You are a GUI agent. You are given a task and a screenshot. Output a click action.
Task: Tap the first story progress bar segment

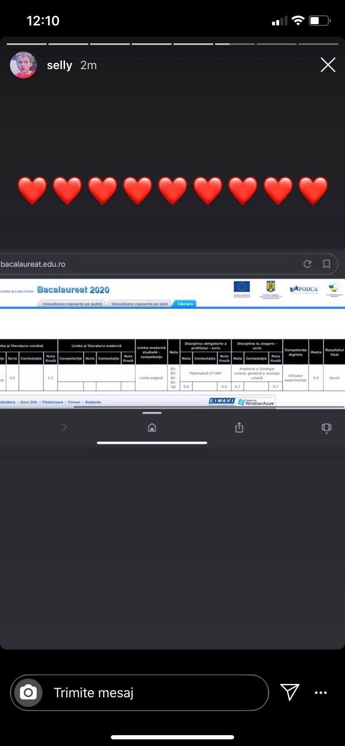(27, 44)
